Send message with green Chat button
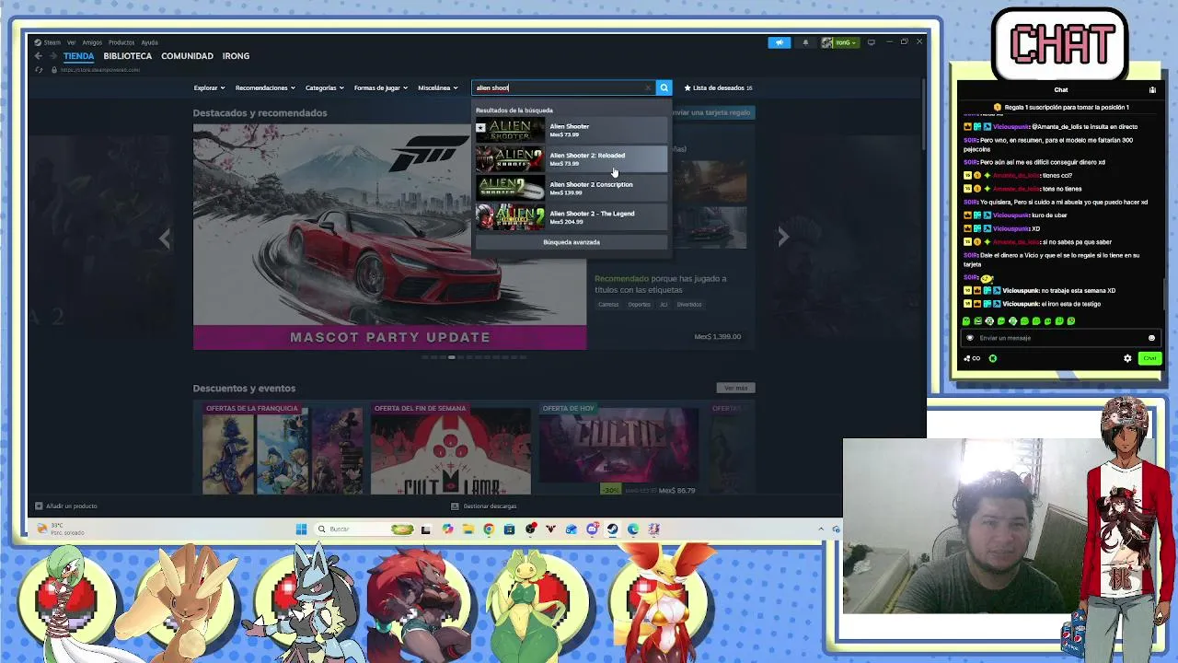This screenshot has height=663, width=1178. [x=1149, y=358]
